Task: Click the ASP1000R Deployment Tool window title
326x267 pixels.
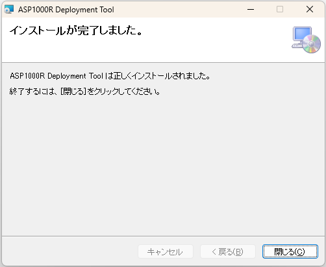Action: click(66, 10)
